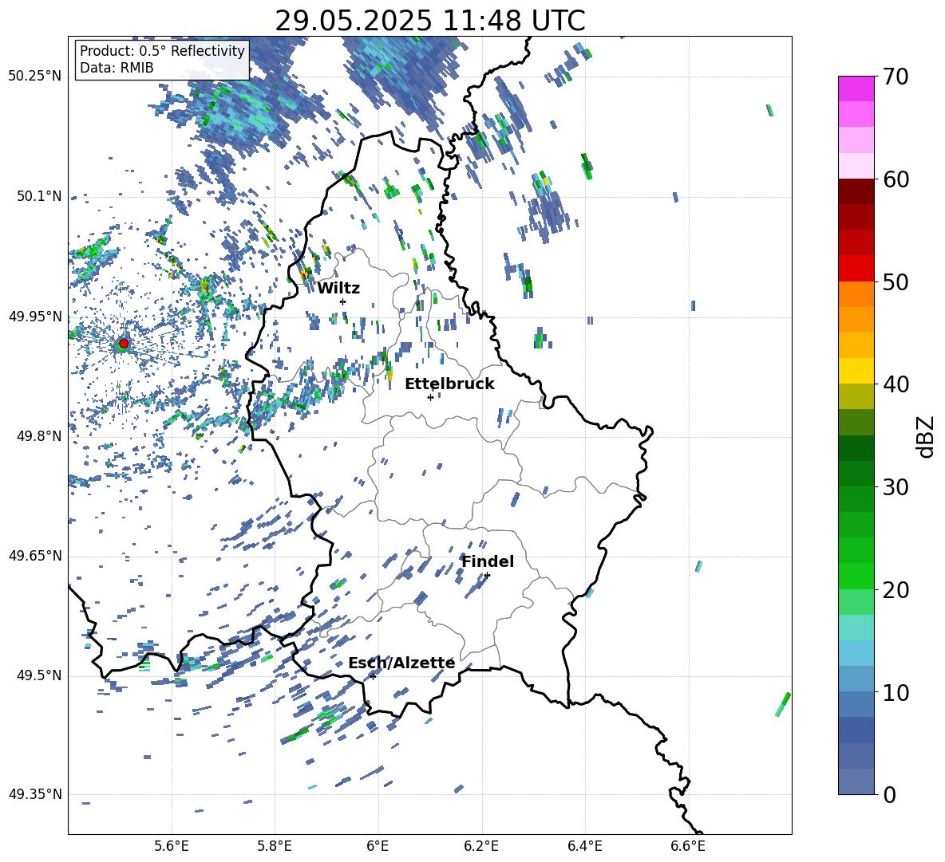Click the longitude label 6.4°E
Screen dimensions: 945x862
point(584,846)
